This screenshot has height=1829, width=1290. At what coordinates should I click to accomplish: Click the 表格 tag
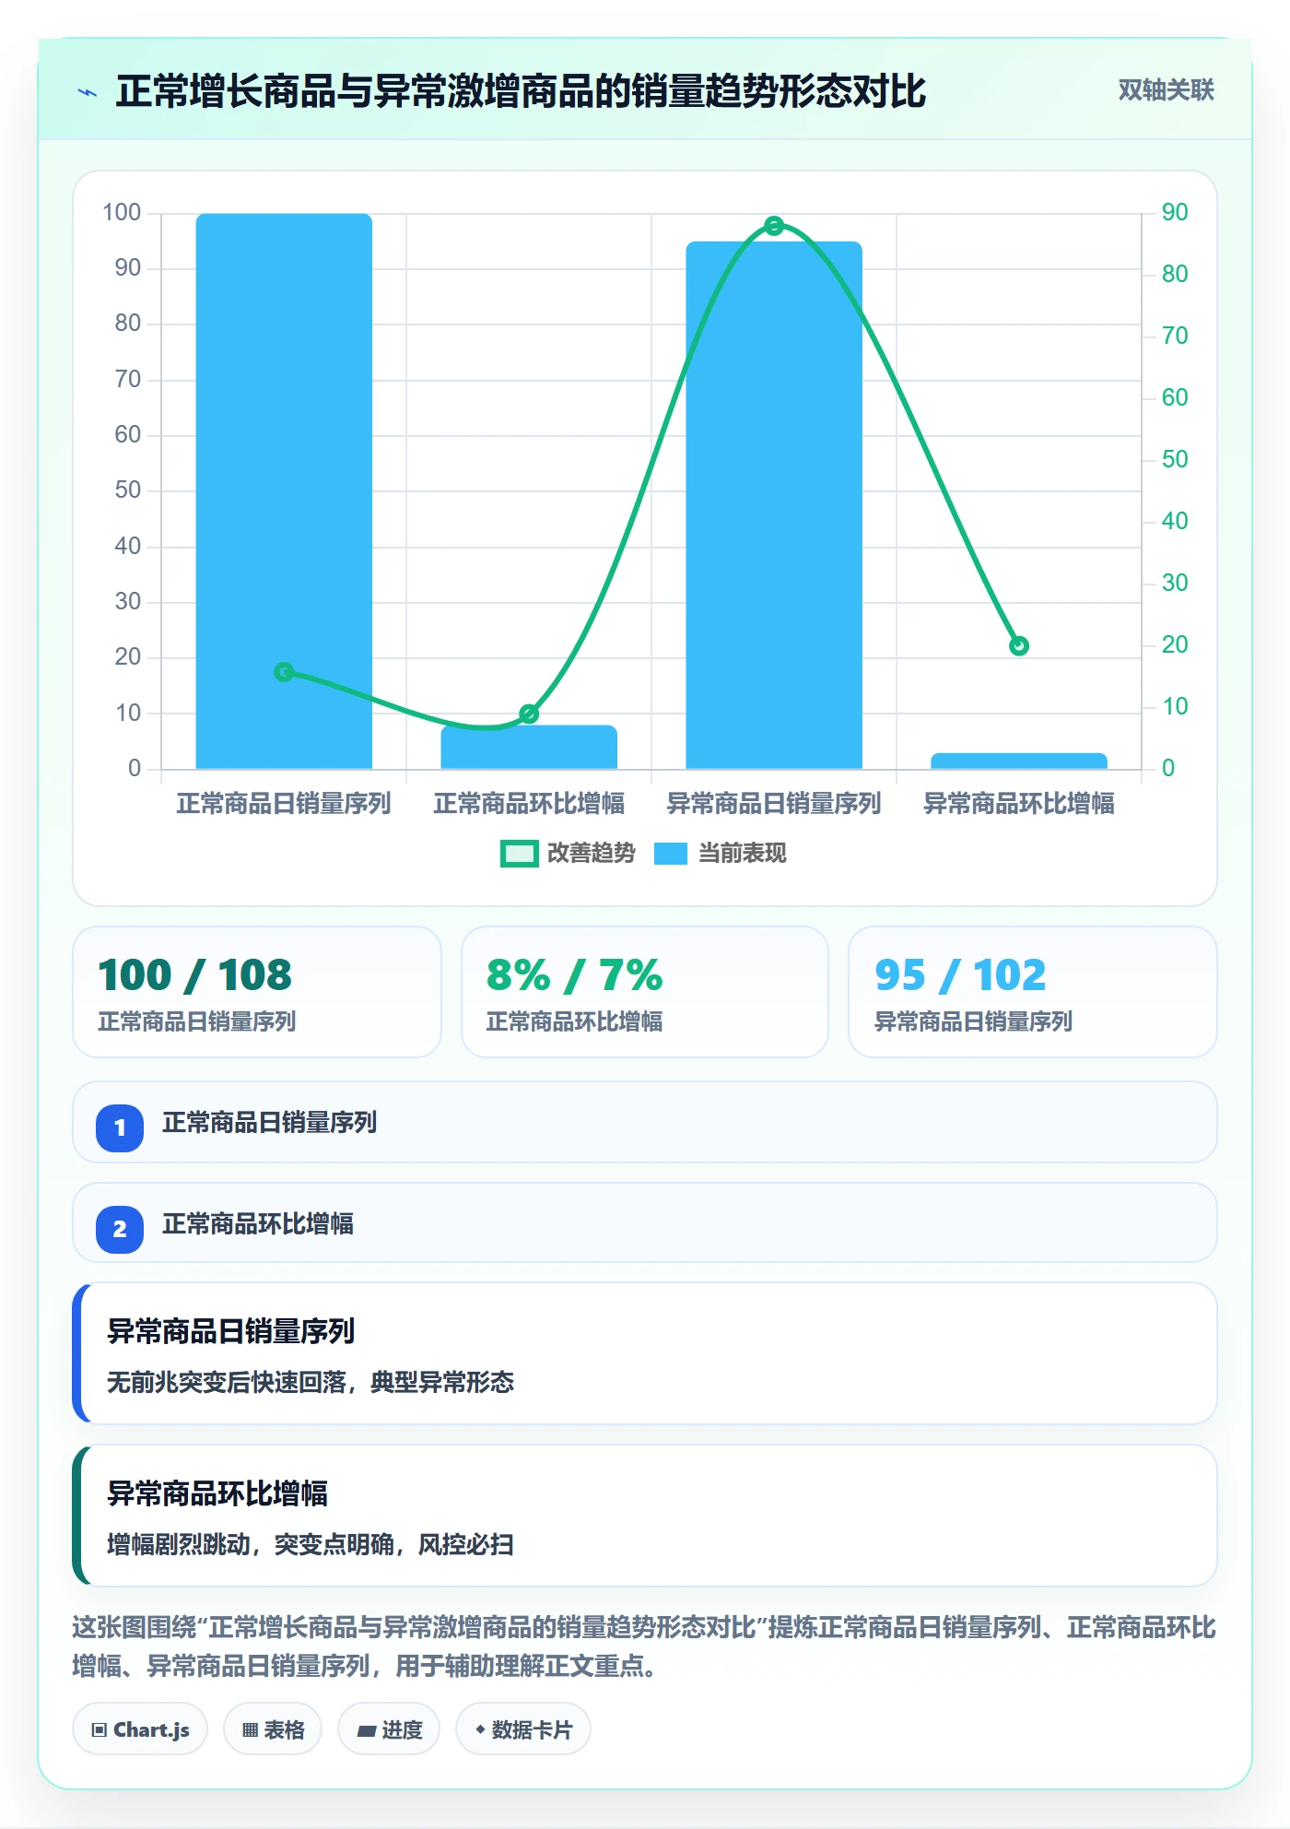point(273,1729)
